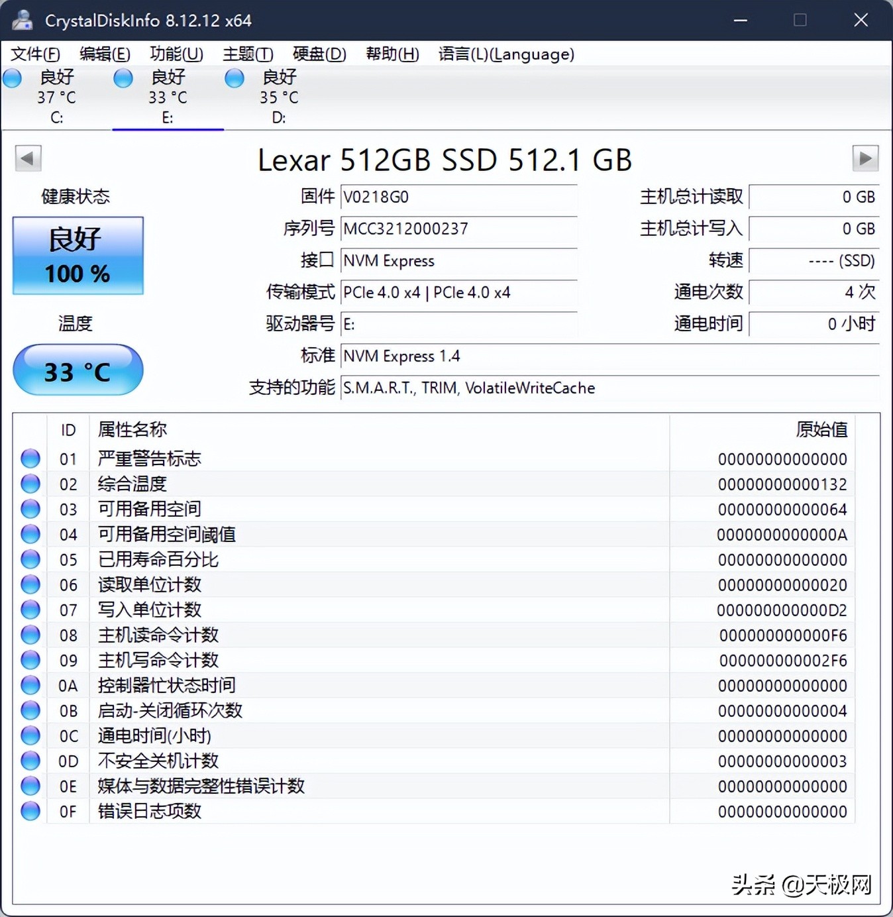The width and height of the screenshot is (893, 917).
Task: Open the 功能(U) dropdown menu
Action: 176,54
